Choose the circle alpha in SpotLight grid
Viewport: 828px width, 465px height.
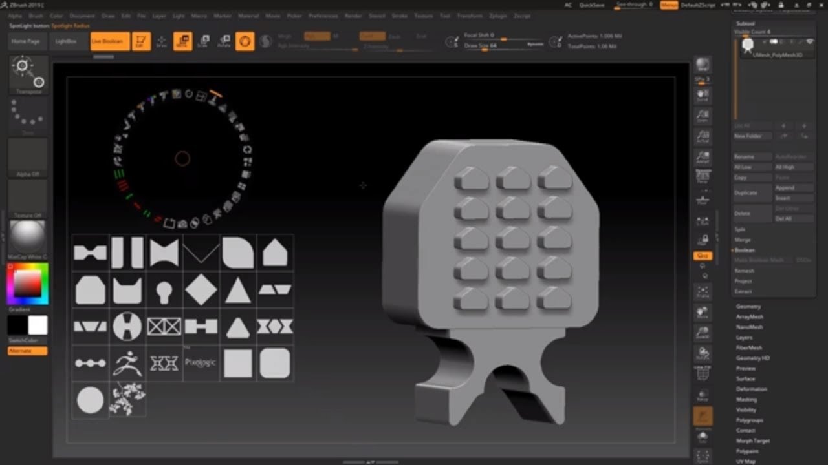[x=90, y=400]
